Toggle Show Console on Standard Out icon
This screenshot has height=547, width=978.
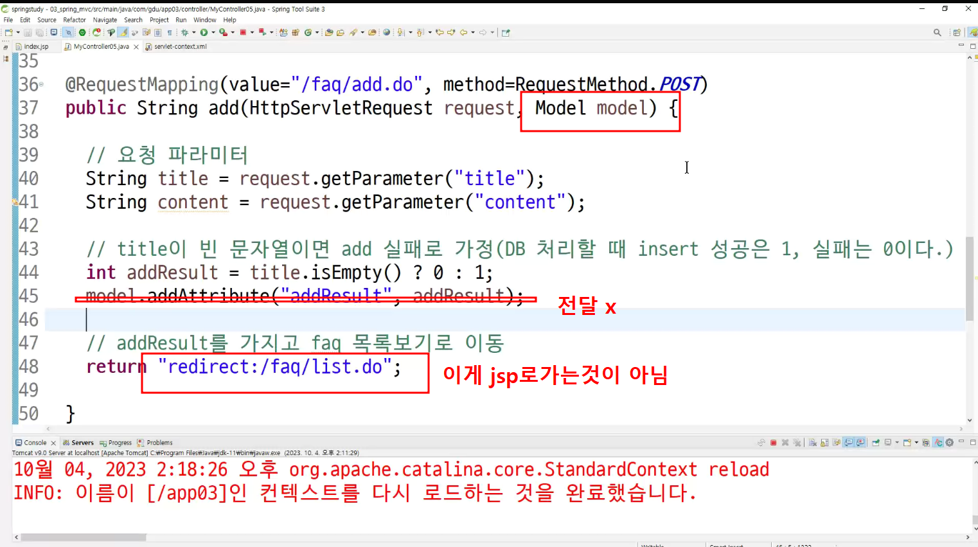coord(848,443)
